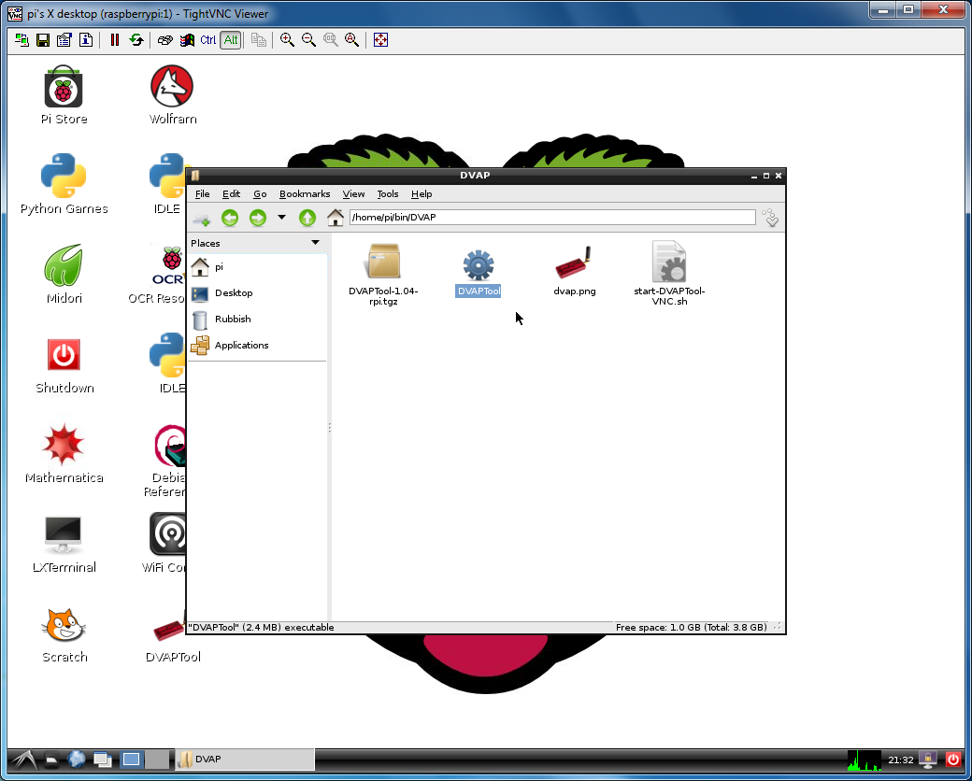Select the start-DVAPTool-VNC.sh script file
972x781 pixels.
(669, 274)
